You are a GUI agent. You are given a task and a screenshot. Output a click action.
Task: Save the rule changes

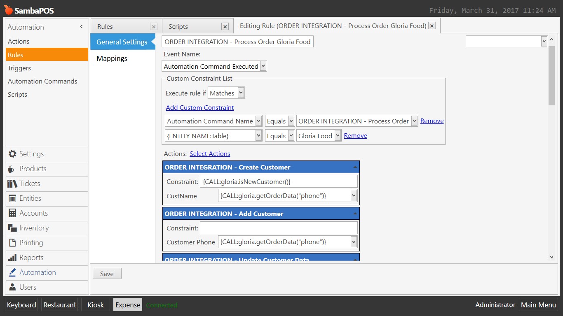point(107,273)
